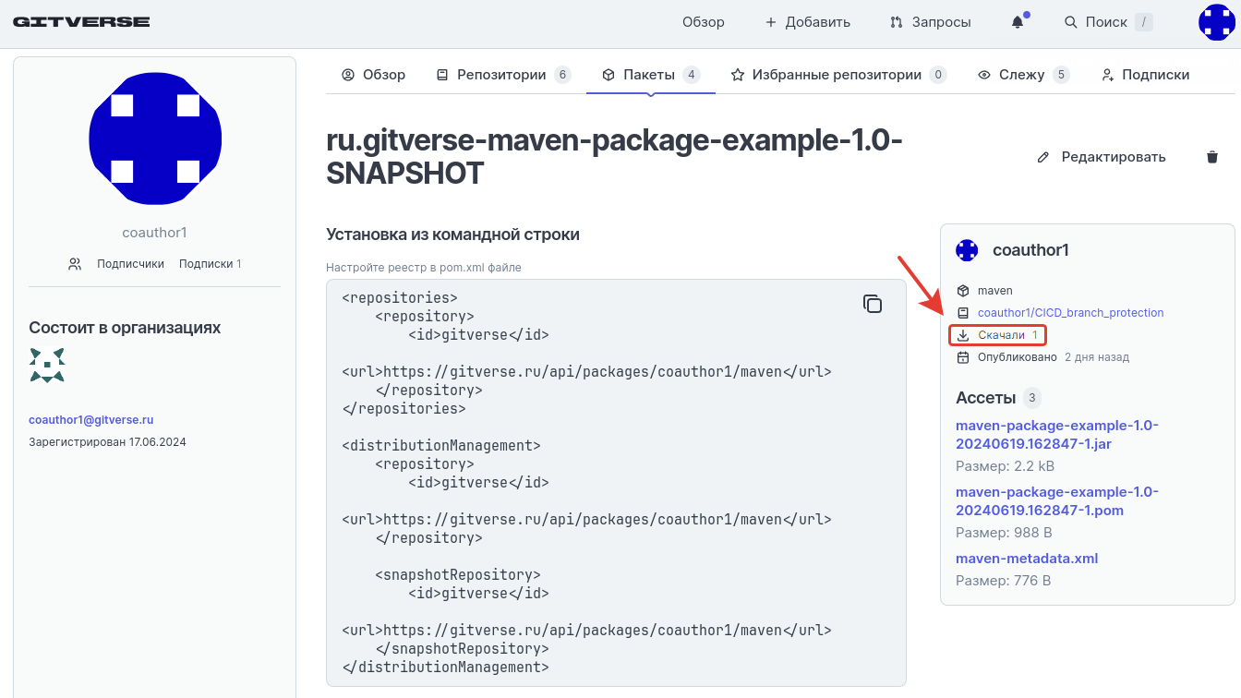
Task: Click the Установка из командной строки heading
Action: 452,235
